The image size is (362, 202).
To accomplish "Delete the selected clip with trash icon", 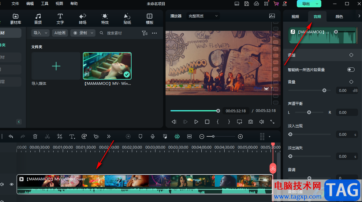I will (x=35, y=137).
